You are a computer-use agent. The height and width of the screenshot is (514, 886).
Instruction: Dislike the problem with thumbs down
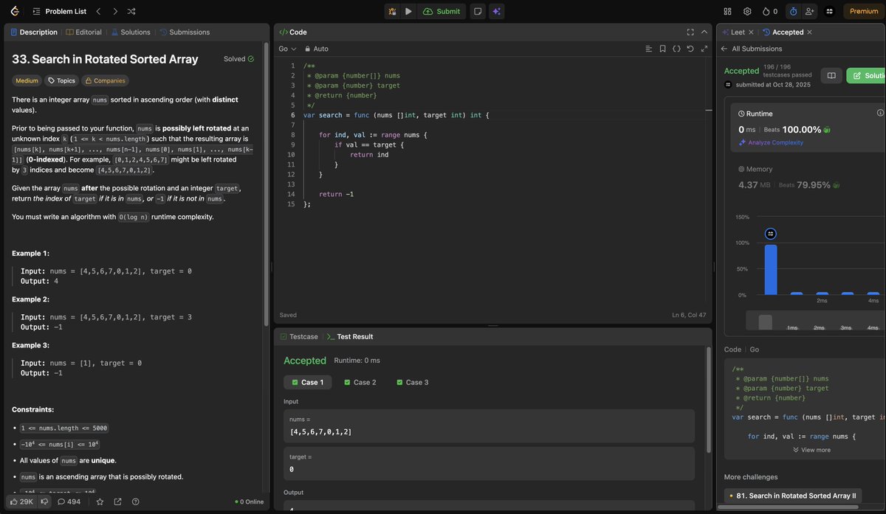44,501
